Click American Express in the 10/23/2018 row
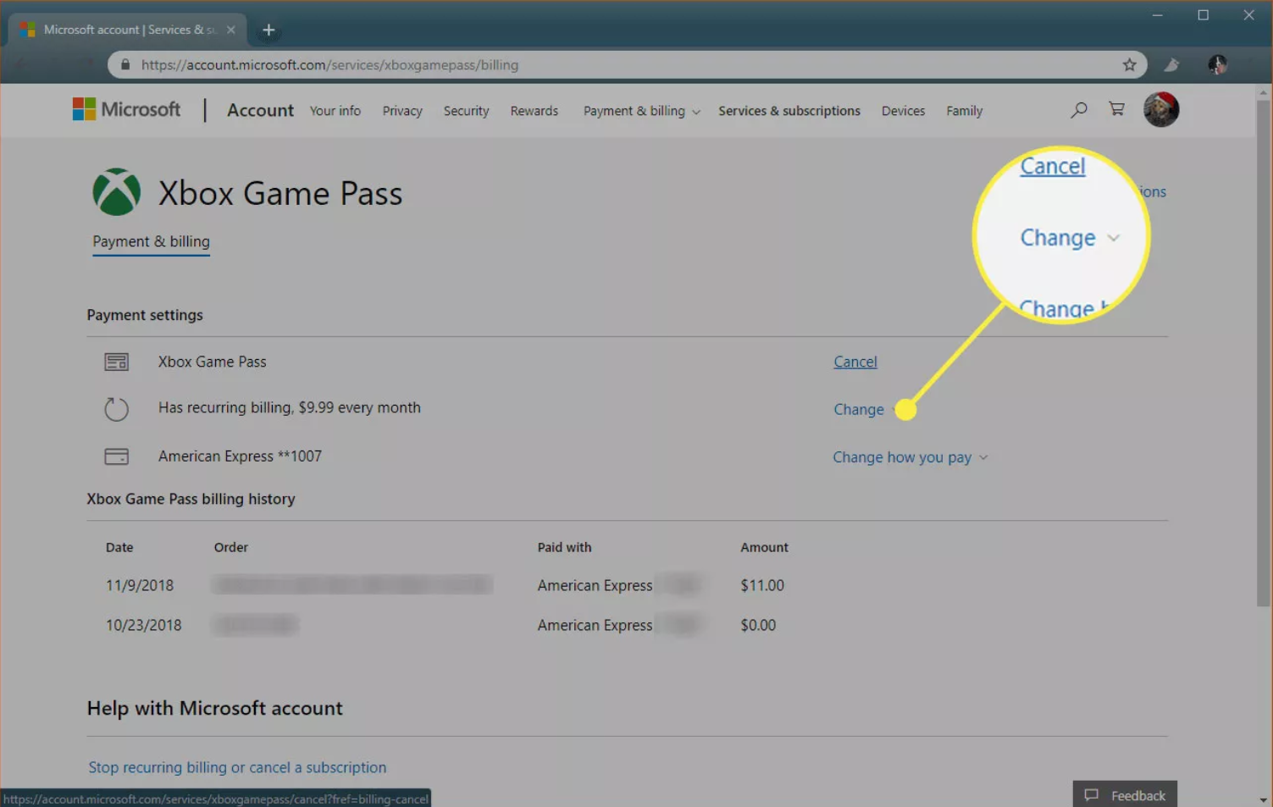This screenshot has width=1273, height=807. (595, 625)
